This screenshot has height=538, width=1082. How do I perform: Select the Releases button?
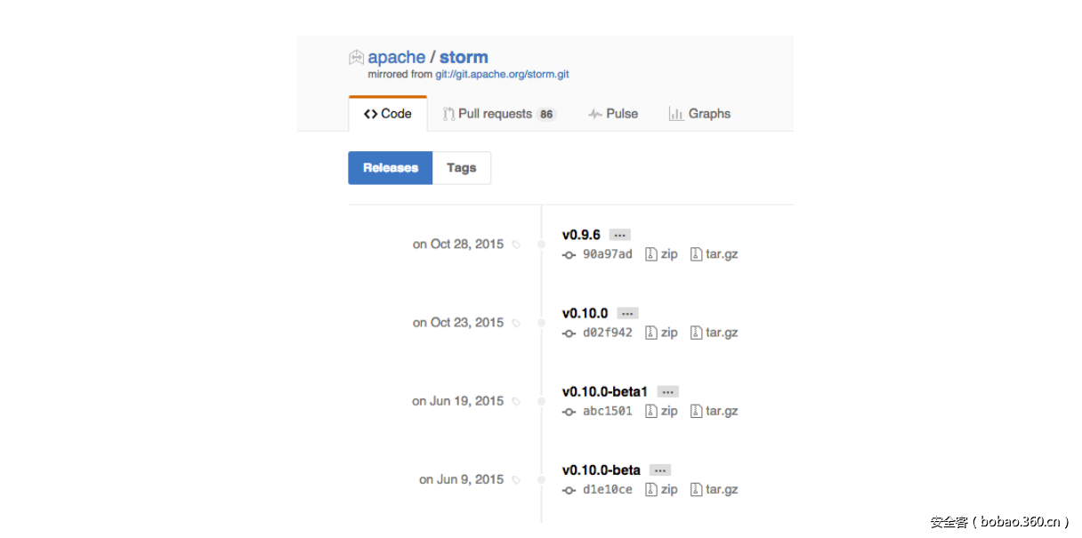pos(390,167)
